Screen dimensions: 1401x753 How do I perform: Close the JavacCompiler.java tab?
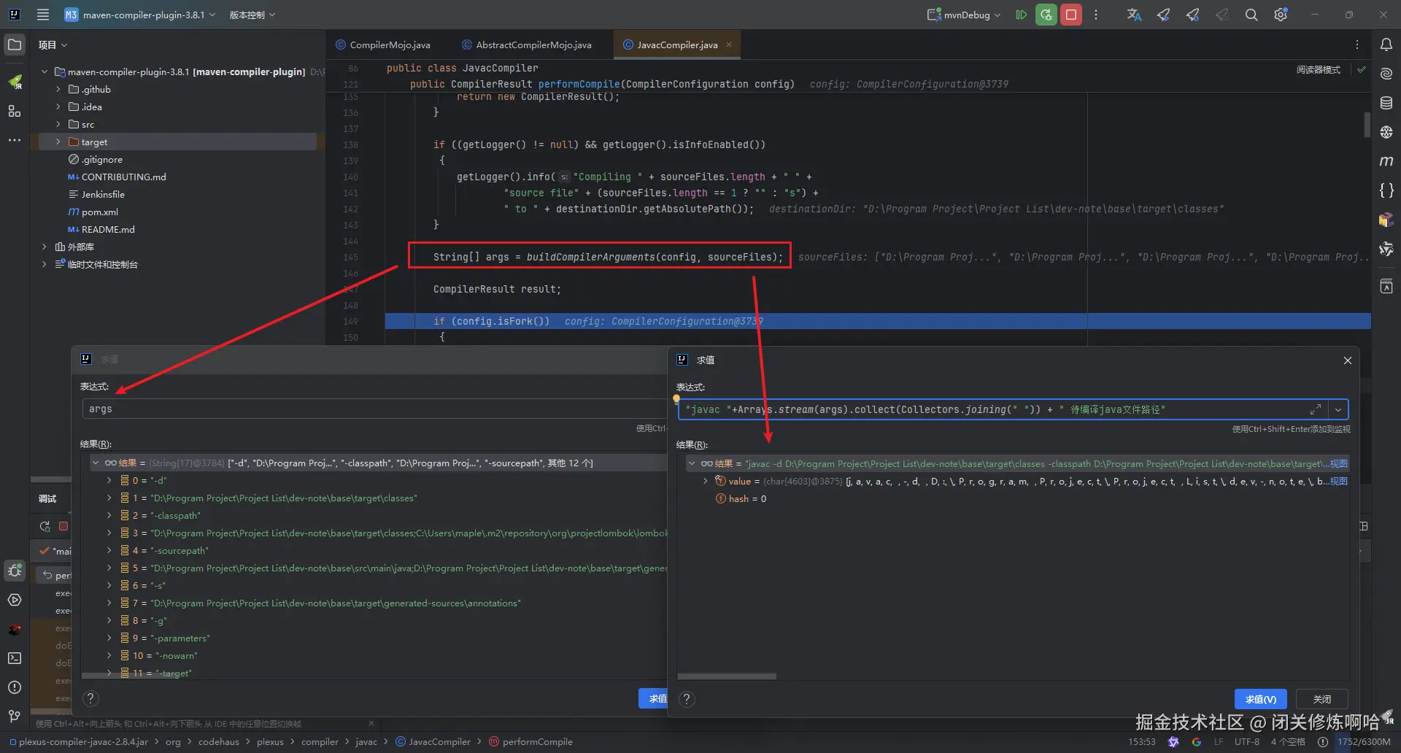coord(729,45)
